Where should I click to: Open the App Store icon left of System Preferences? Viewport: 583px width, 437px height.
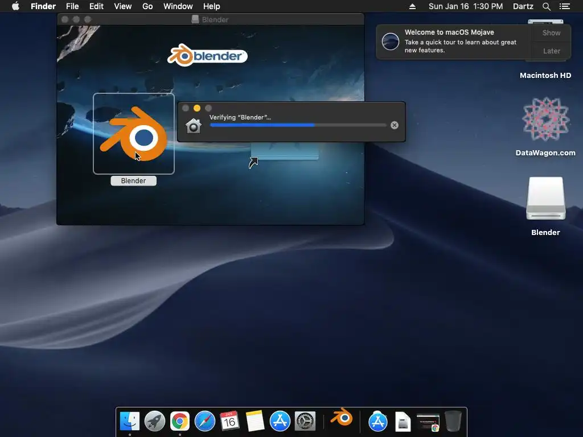(x=280, y=422)
